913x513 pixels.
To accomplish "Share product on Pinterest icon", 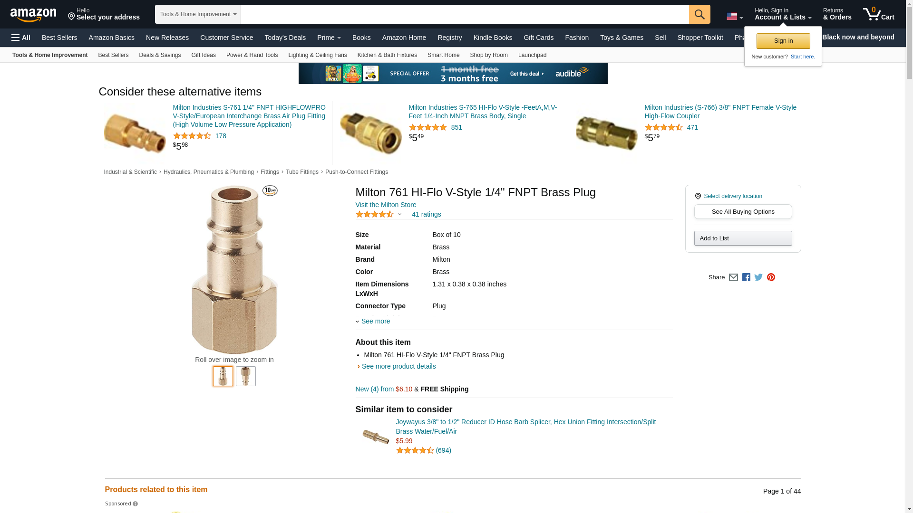I will tap(771, 277).
